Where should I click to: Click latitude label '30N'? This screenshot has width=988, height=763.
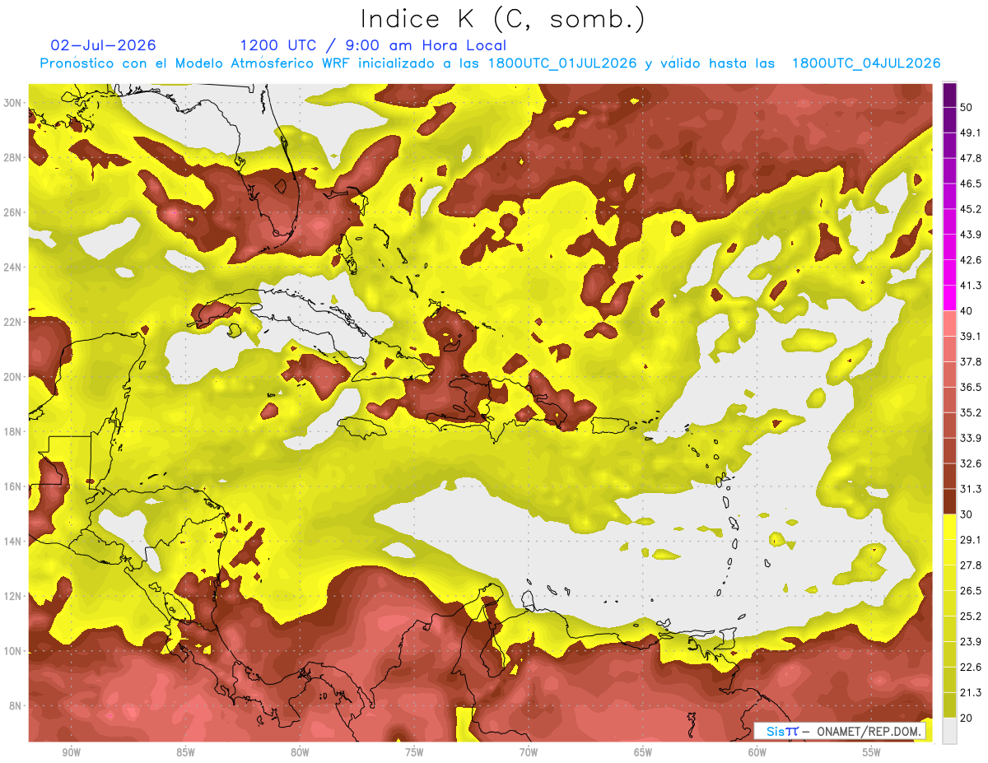coord(13,102)
